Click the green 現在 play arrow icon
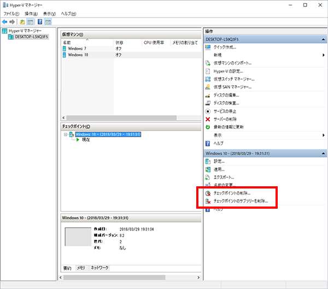Screen dimensions: 328x289 (x=78, y=140)
